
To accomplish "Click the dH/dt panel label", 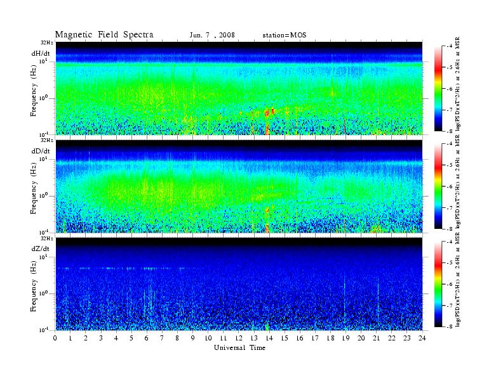I will (x=41, y=54).
